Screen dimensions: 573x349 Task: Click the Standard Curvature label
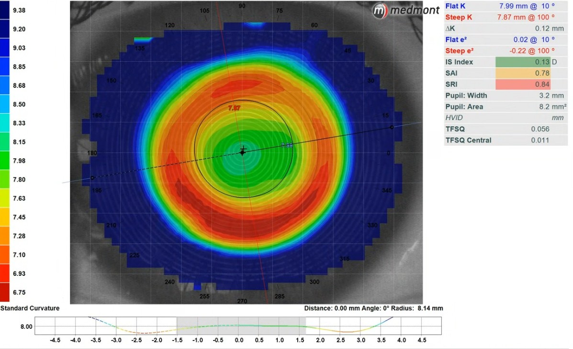[30, 308]
